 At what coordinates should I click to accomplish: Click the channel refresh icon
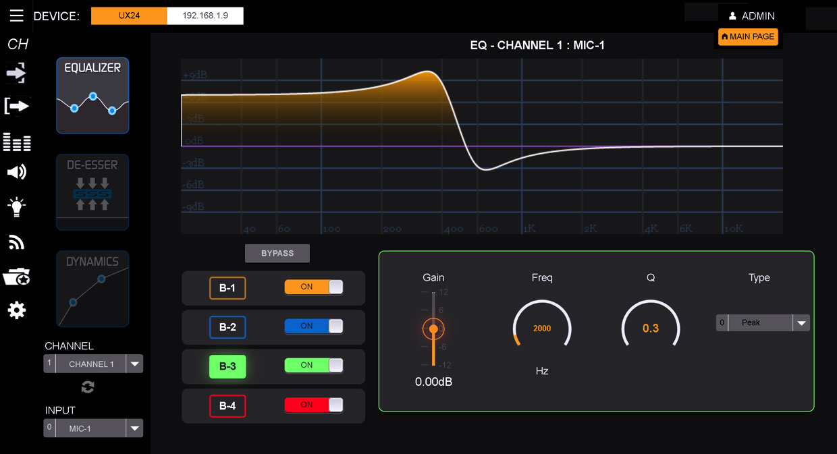pyautogui.click(x=88, y=387)
